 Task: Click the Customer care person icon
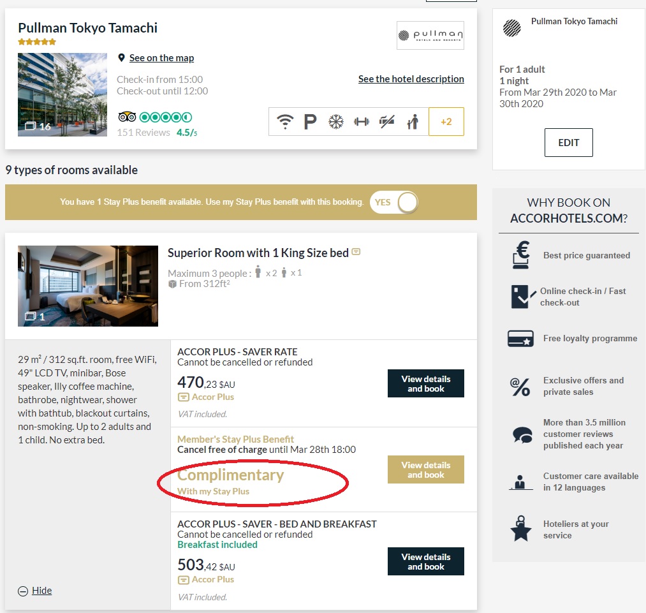[x=520, y=482]
